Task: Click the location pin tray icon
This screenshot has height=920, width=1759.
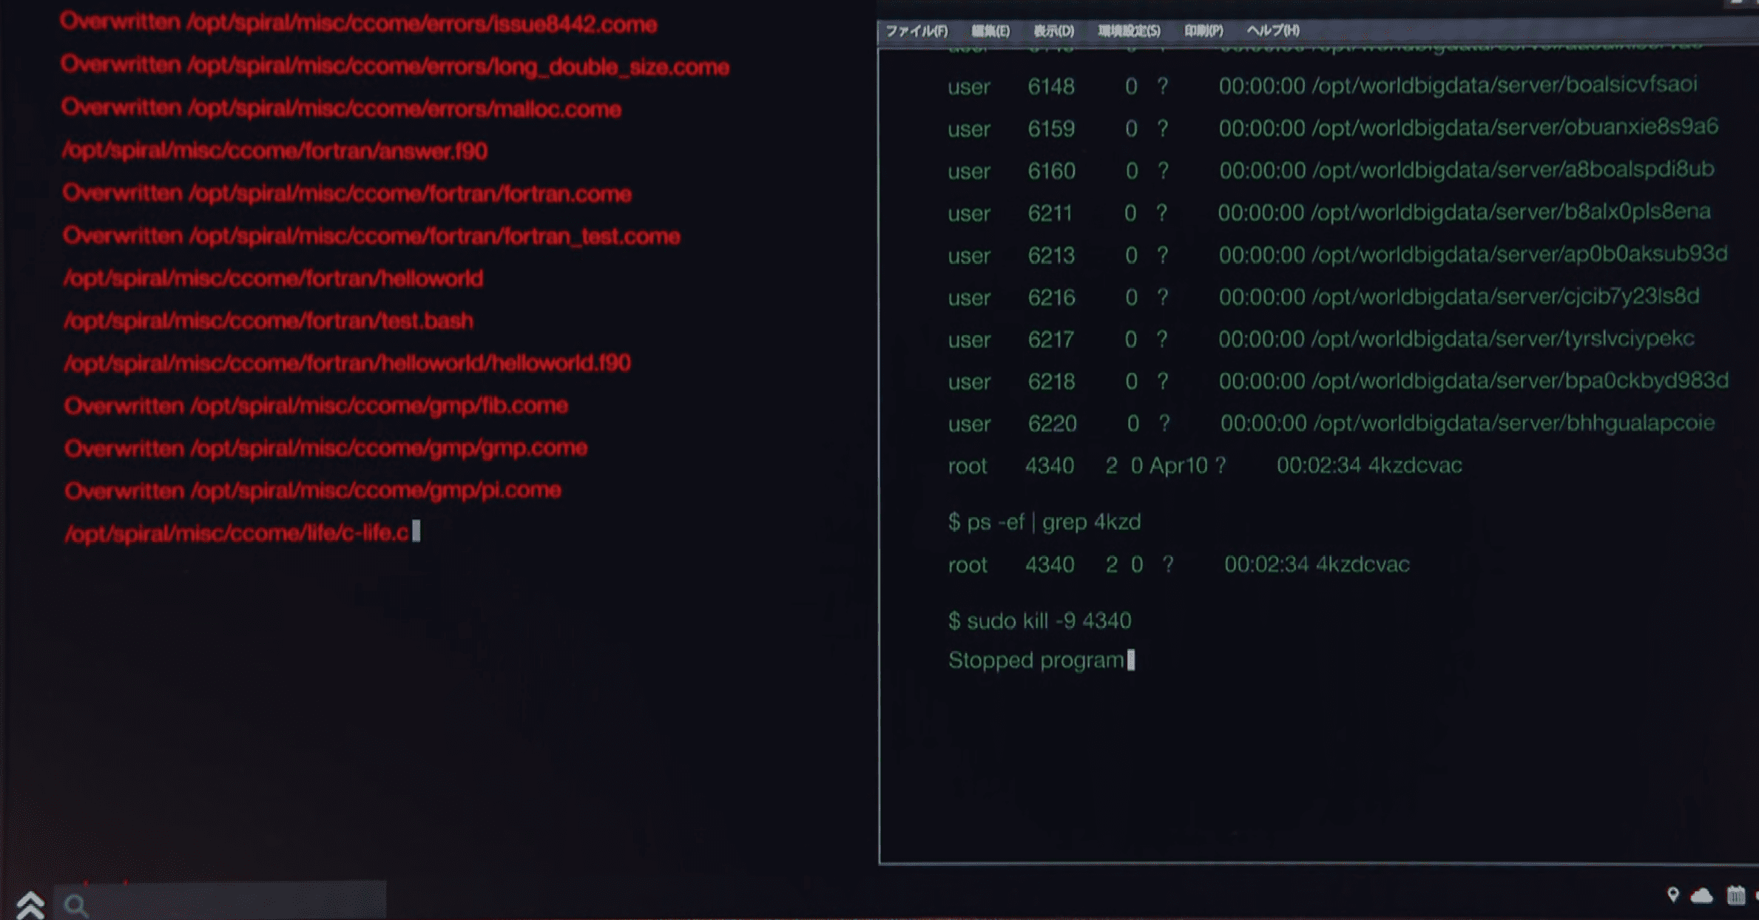Action: (1672, 895)
